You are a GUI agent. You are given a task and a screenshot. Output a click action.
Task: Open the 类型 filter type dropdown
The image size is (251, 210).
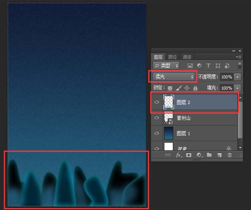pos(166,65)
